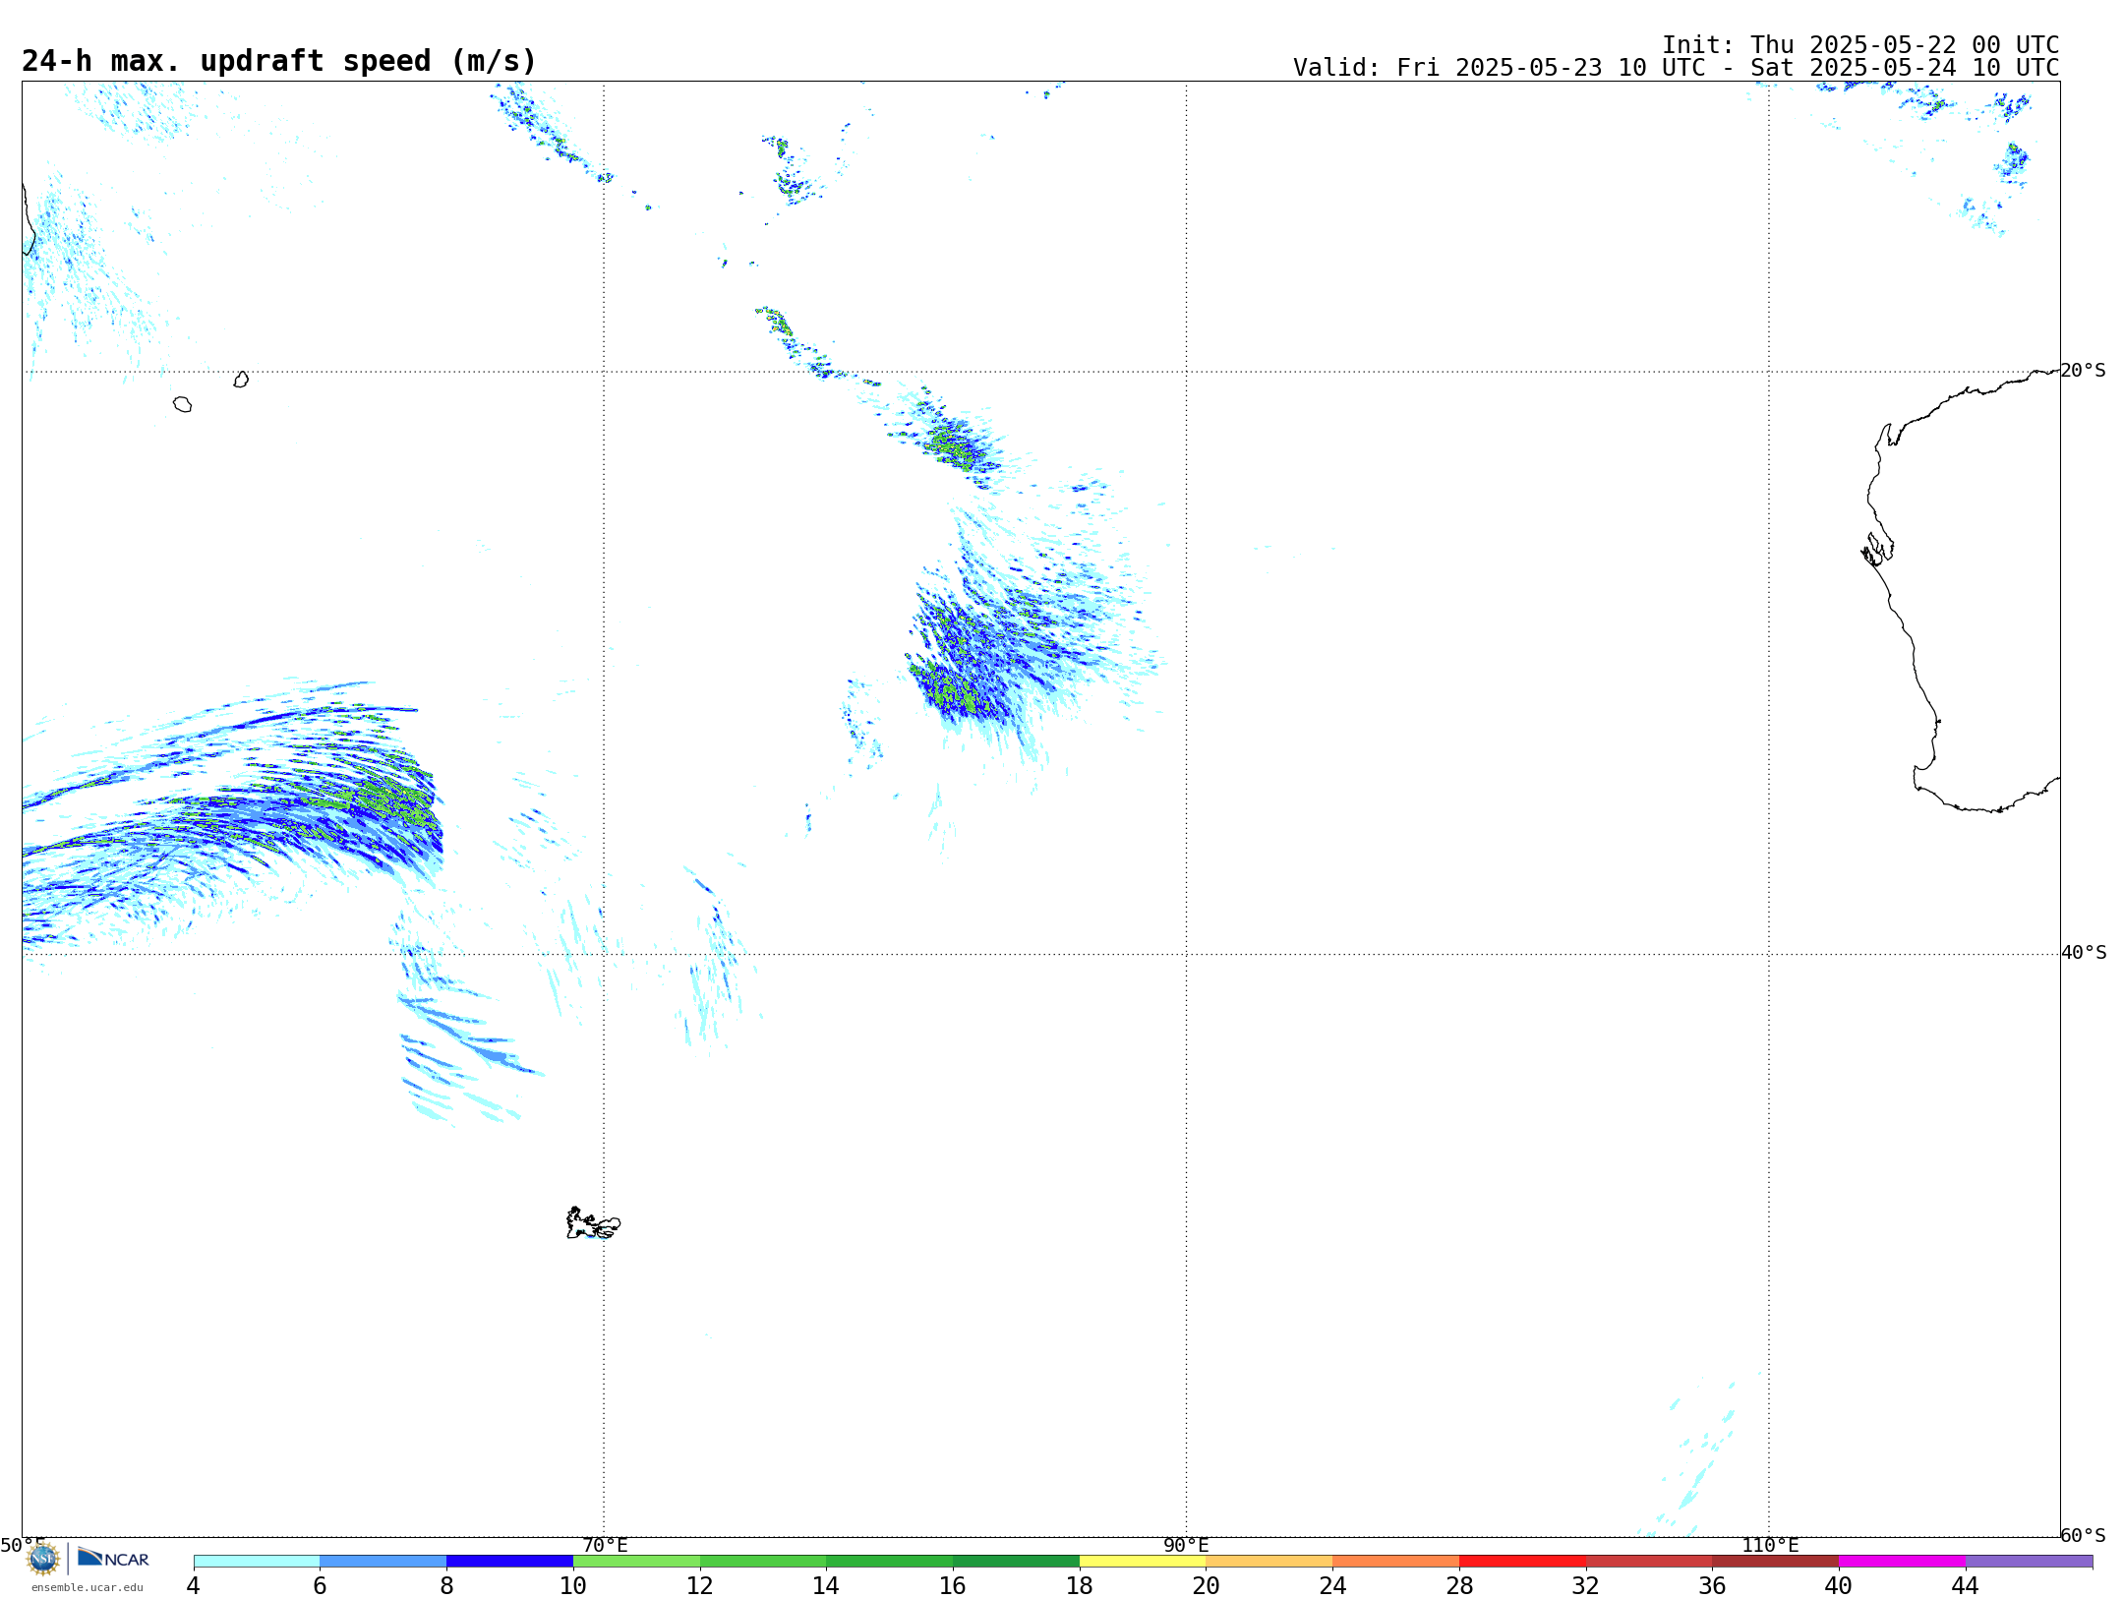Click the colorbar label '6'
This screenshot has height=1599, width=2124.
tap(320, 1586)
